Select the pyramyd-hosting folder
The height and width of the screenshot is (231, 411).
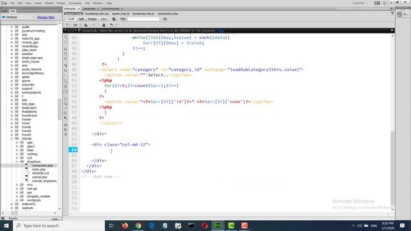pos(33,31)
